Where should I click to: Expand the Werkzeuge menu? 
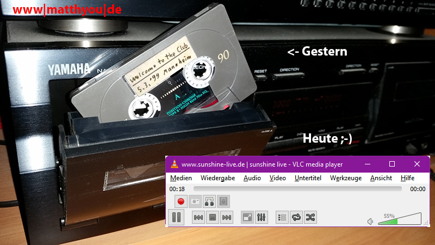345,178
